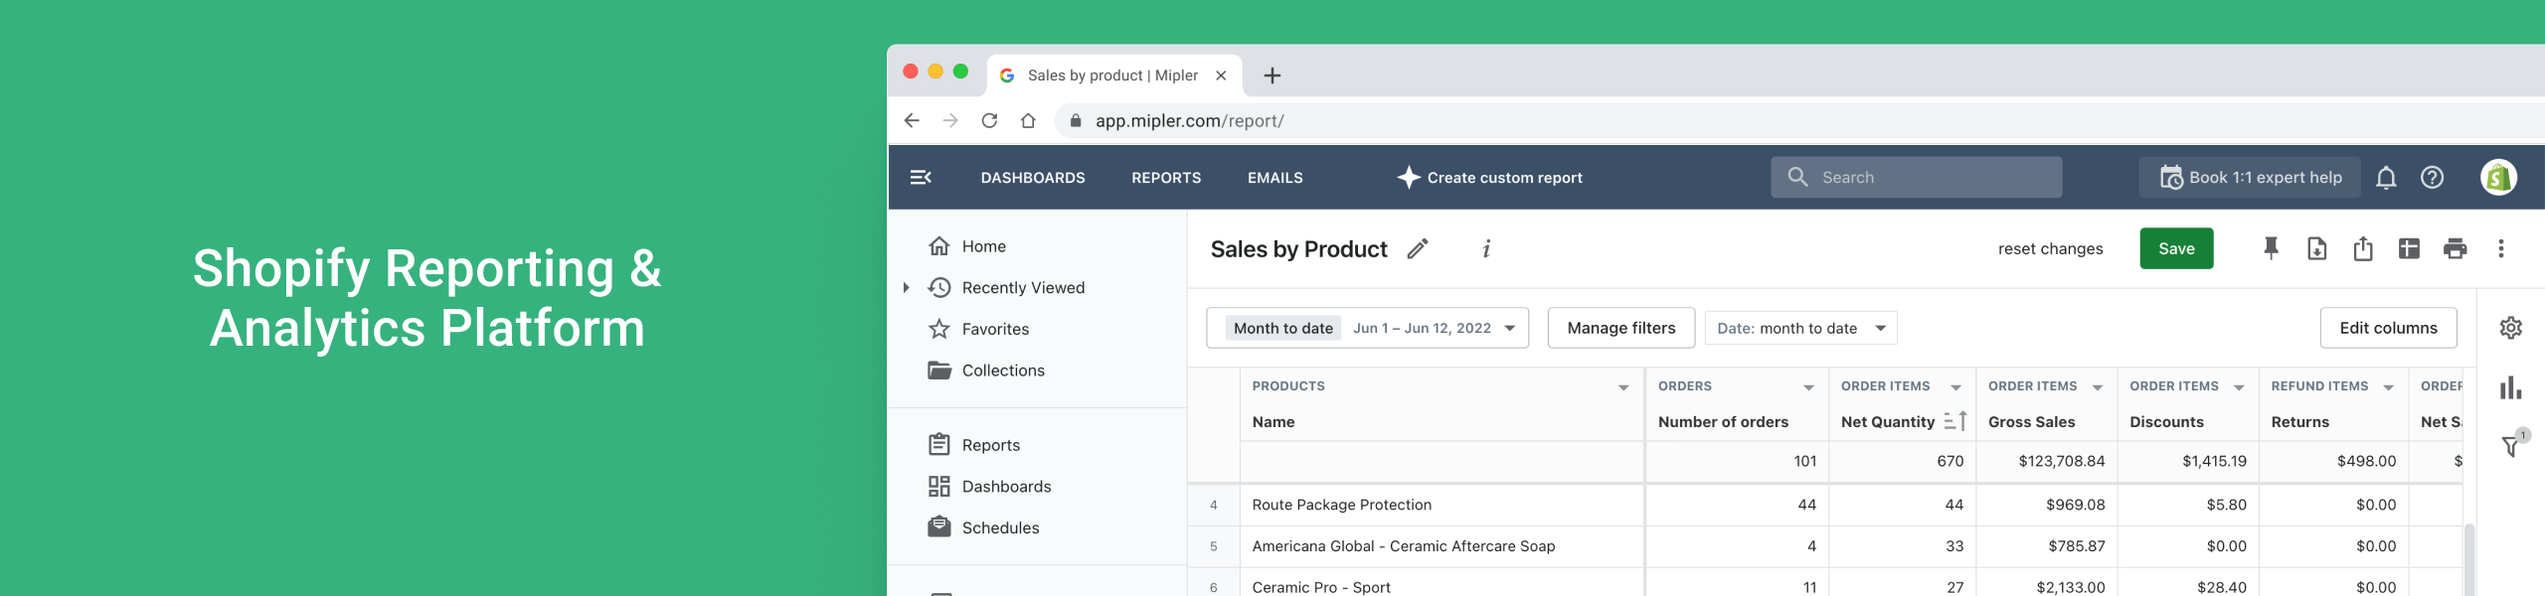Open Refund Items column dropdown
2545x596 pixels.
point(2388,387)
